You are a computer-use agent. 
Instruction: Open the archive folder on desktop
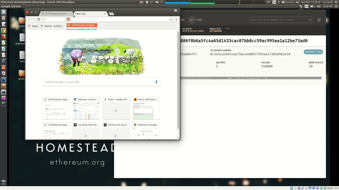click(22, 75)
